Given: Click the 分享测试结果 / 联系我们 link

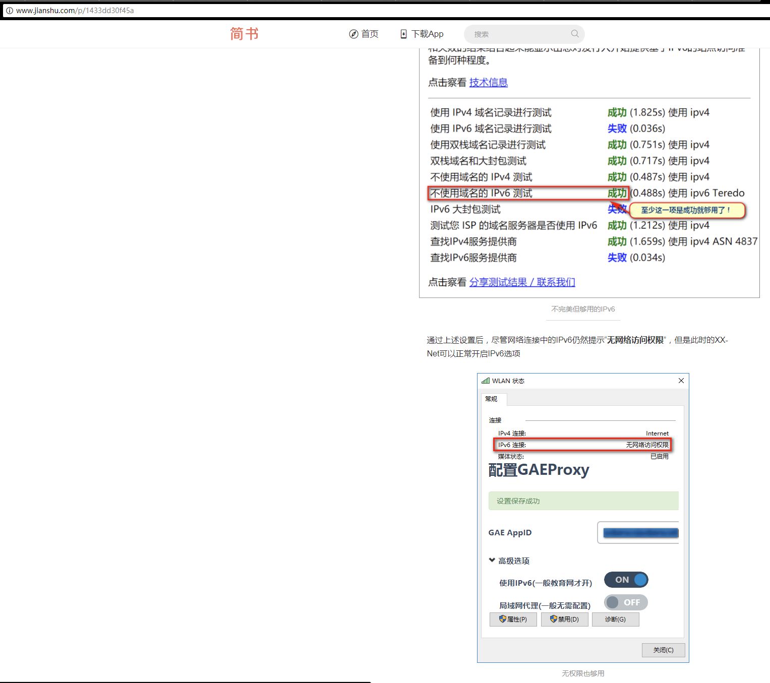Looking at the screenshot, I should (x=522, y=282).
